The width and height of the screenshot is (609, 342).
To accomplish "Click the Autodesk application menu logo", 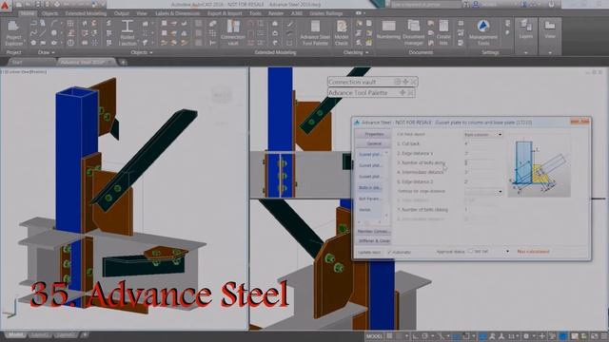I will (x=5, y=5).
